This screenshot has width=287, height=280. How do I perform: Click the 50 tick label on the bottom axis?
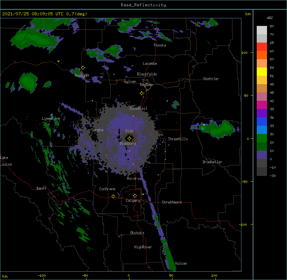[x=171, y=275]
